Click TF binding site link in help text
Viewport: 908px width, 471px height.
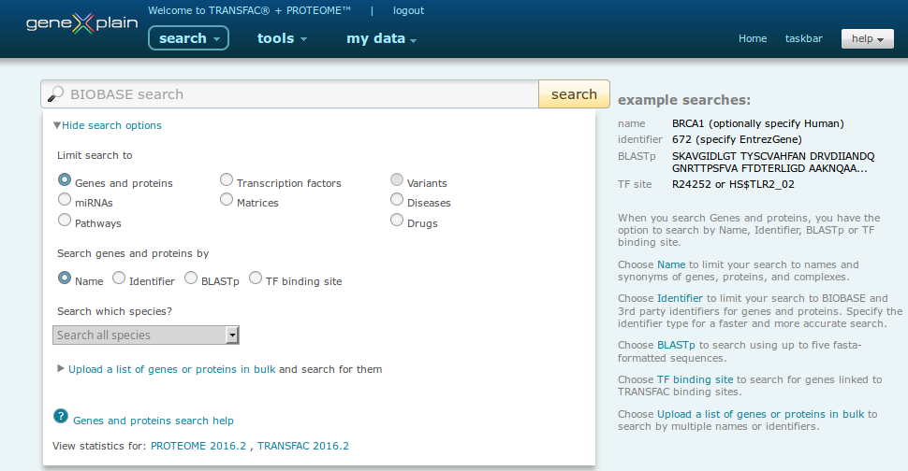coord(695,379)
